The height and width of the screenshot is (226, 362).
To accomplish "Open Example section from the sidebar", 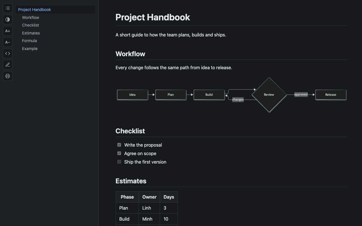I will (30, 49).
